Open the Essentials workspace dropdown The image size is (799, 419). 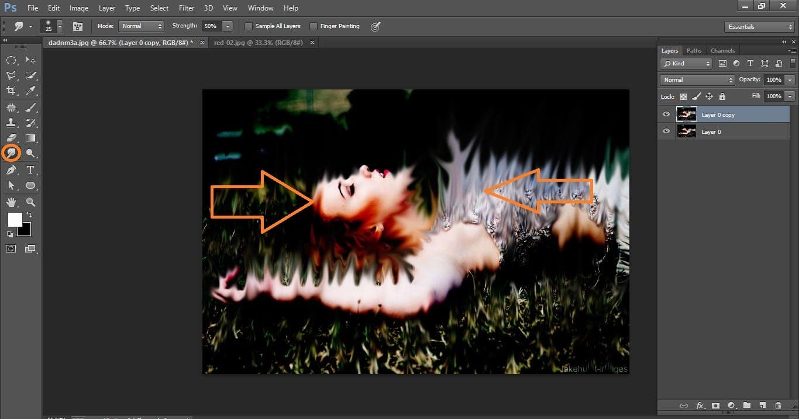tap(759, 27)
